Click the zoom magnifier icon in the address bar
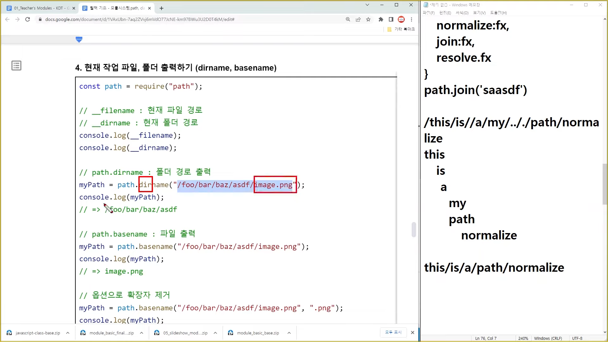Viewport: 608px width, 342px height. (348, 19)
